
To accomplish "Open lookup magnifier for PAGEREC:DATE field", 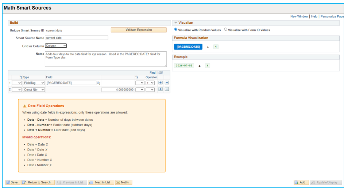I will (98, 83).
